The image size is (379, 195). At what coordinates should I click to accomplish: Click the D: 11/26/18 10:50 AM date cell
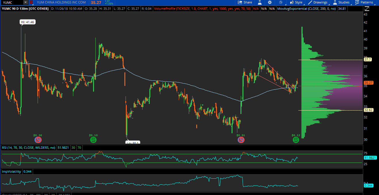tap(66, 9)
